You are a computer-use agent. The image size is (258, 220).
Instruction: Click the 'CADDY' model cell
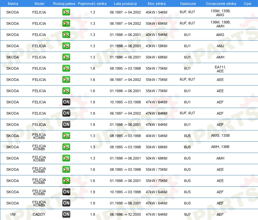(x=39, y=214)
